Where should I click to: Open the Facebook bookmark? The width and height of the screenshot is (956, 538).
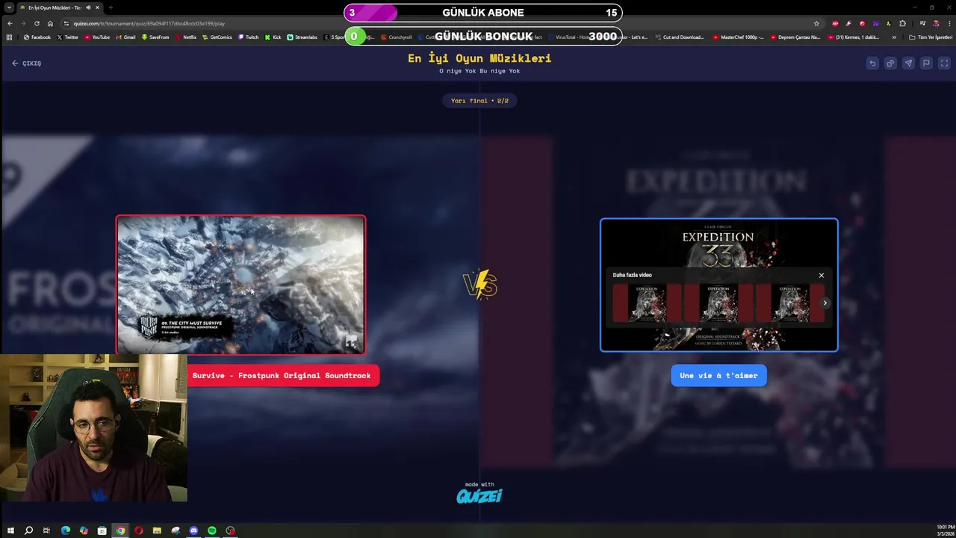click(x=37, y=37)
